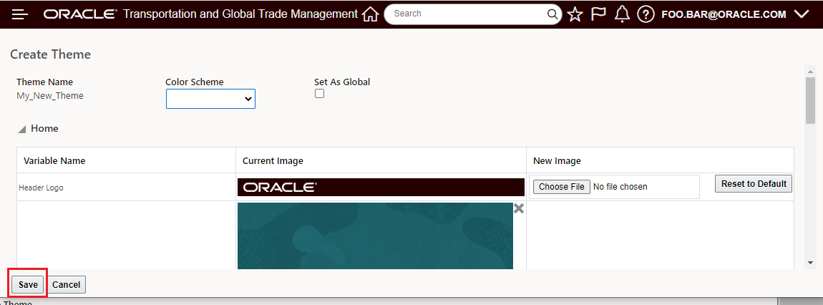Click the Header Logo row label

(x=41, y=187)
